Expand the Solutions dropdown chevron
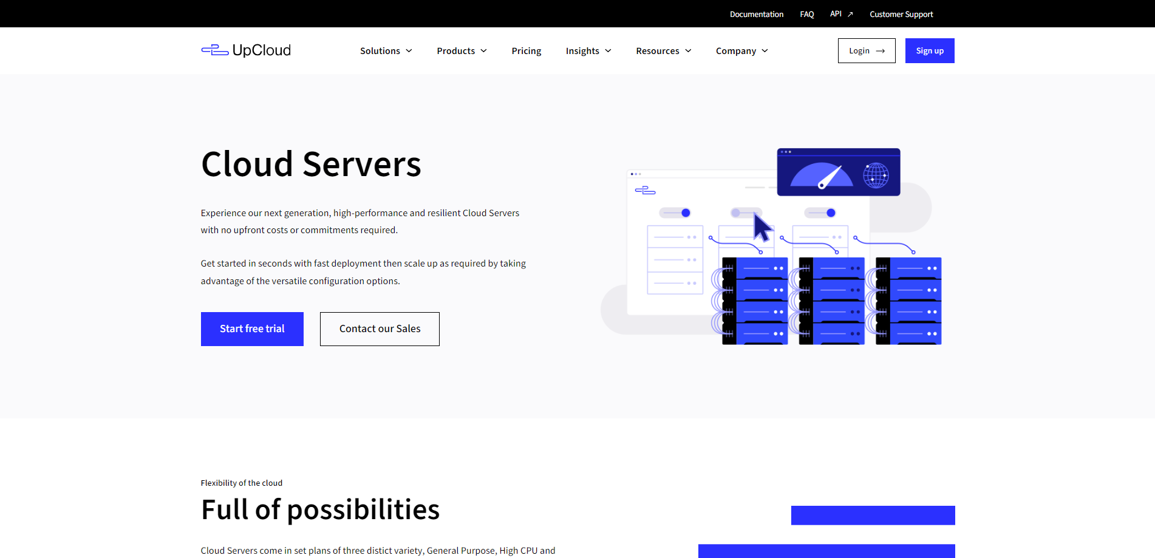This screenshot has width=1155, height=558. (409, 51)
